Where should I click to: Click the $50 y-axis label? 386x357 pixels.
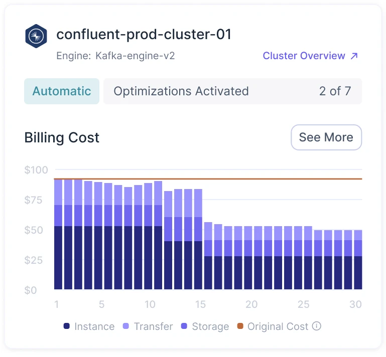point(34,230)
